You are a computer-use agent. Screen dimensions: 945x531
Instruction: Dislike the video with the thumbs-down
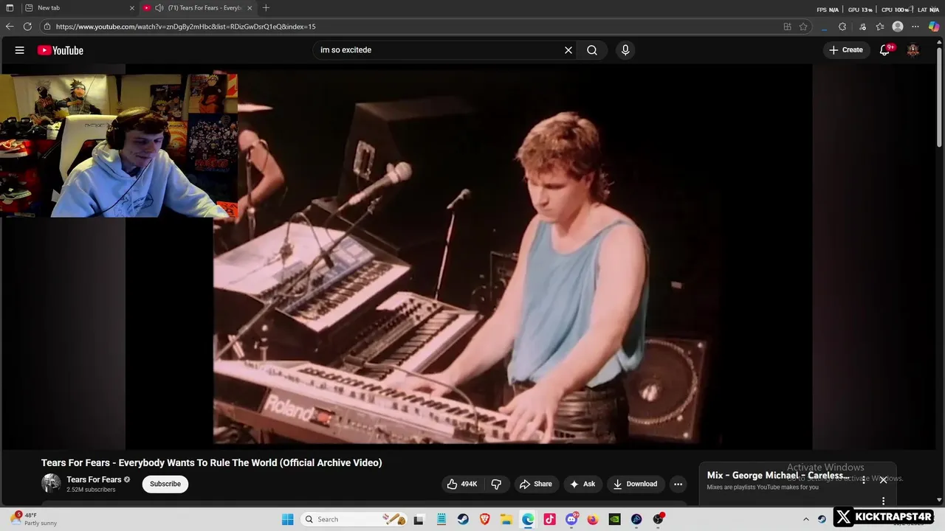(496, 484)
